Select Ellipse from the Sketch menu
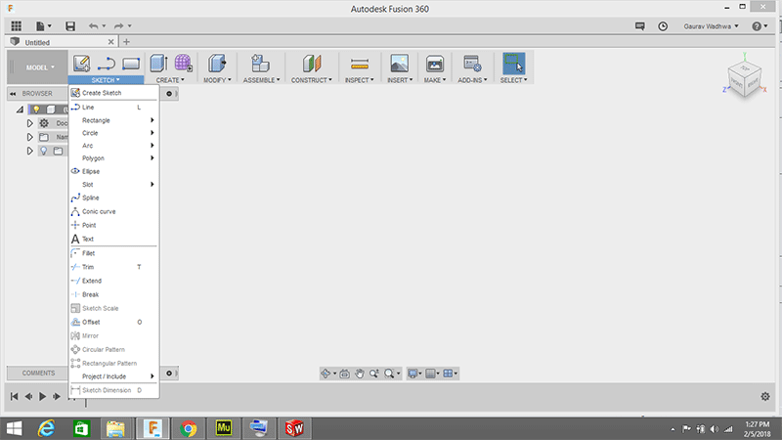Viewport: 782px width, 440px height. point(113,171)
